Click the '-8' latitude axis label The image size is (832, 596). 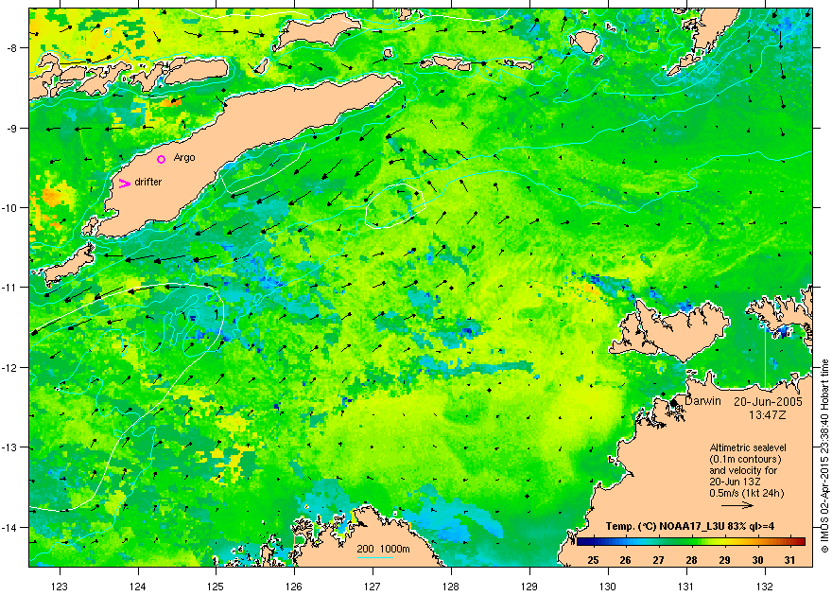(x=11, y=47)
